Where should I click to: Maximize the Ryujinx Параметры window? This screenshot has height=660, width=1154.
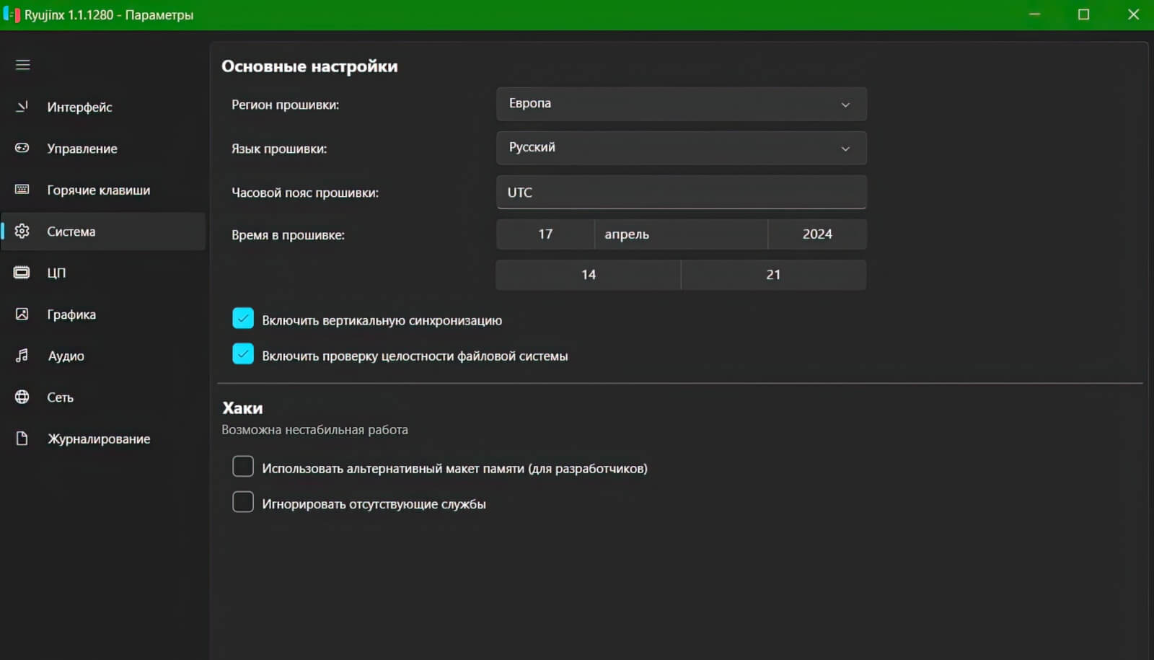1083,14
